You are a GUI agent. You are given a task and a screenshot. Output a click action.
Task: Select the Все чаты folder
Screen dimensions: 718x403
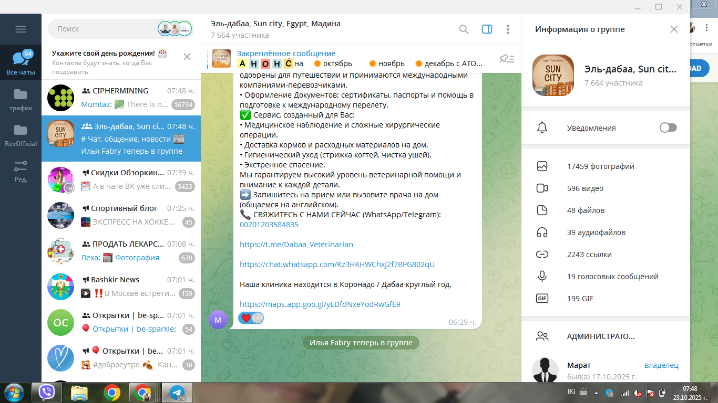click(20, 63)
